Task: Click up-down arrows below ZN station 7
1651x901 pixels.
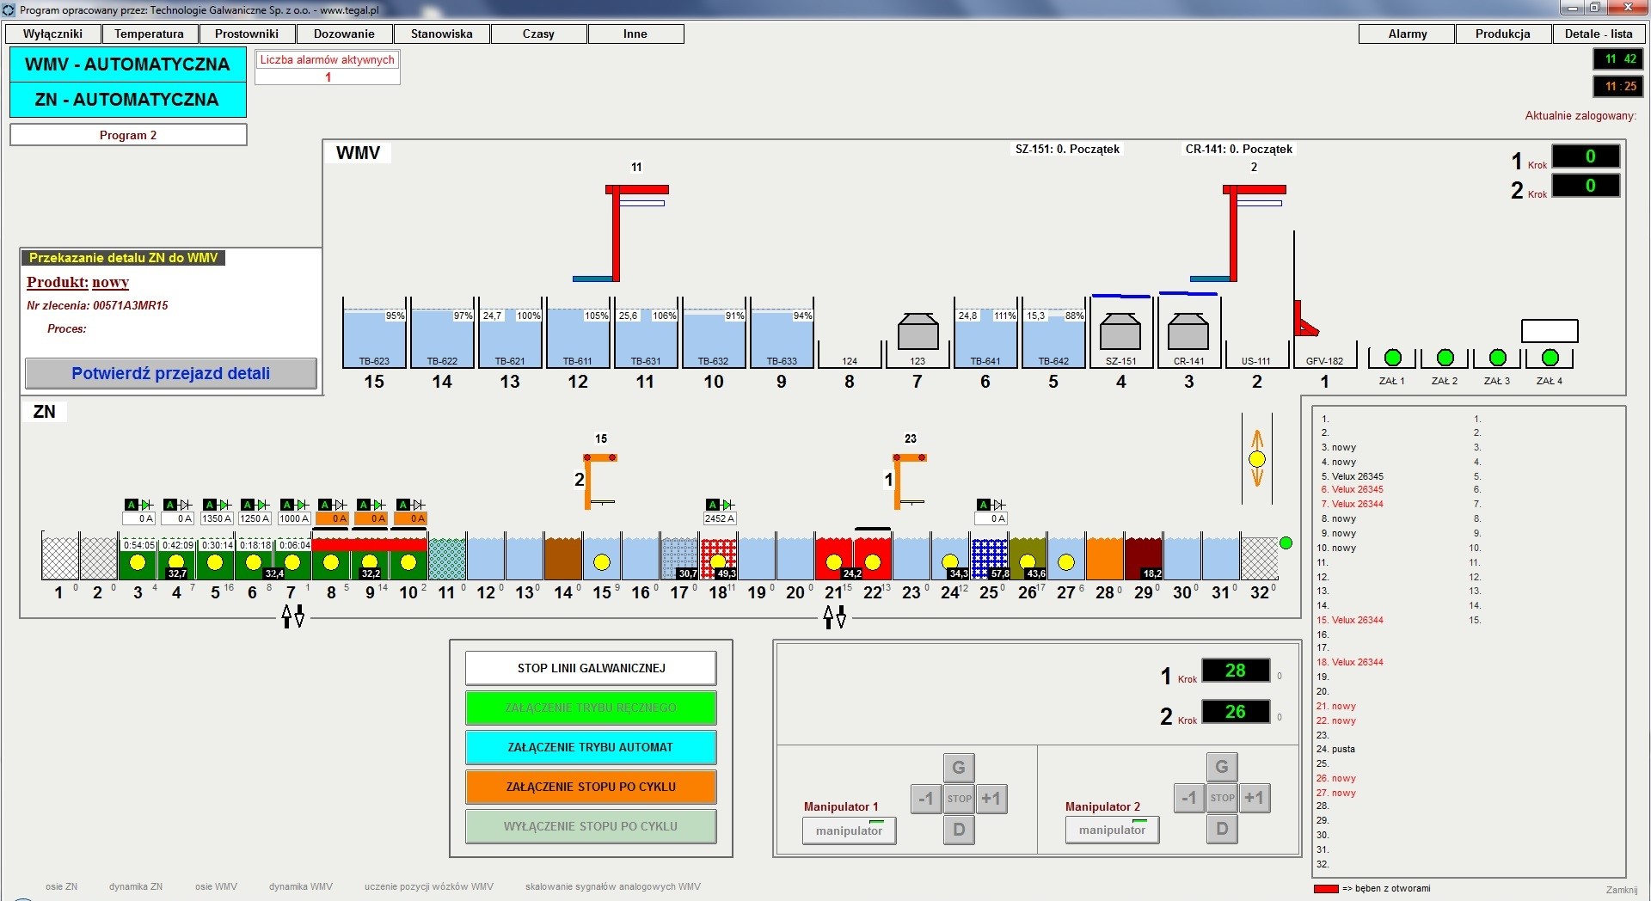Action: 293,616
